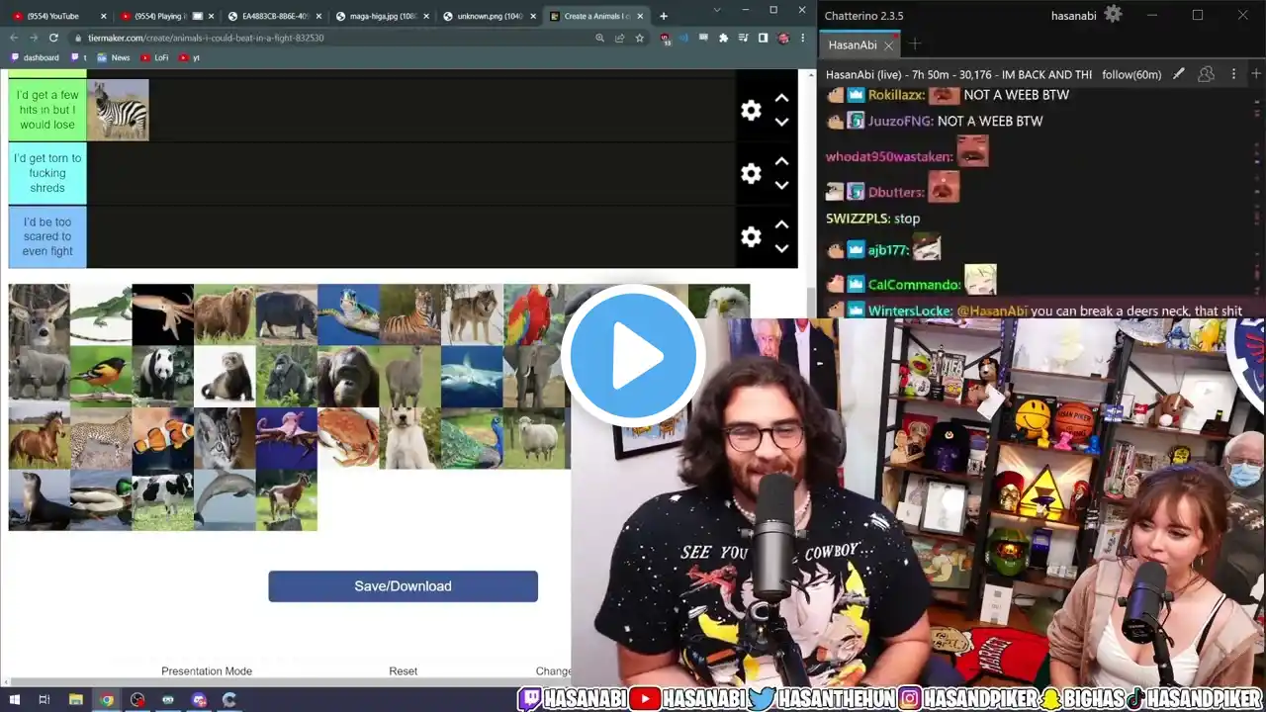This screenshot has width=1266, height=712.
Task: Bookmark this page with the star icon
Action: pyautogui.click(x=640, y=38)
